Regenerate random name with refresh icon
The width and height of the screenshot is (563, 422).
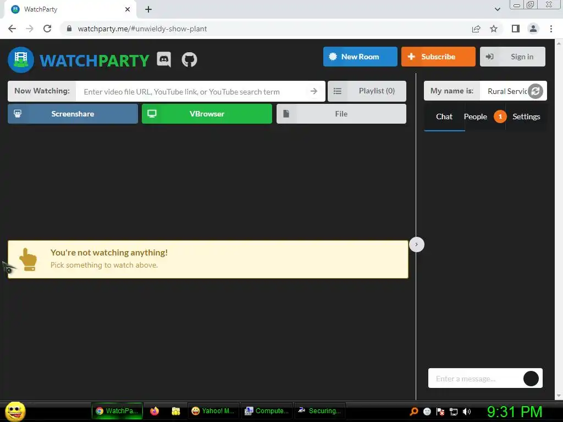tap(536, 91)
